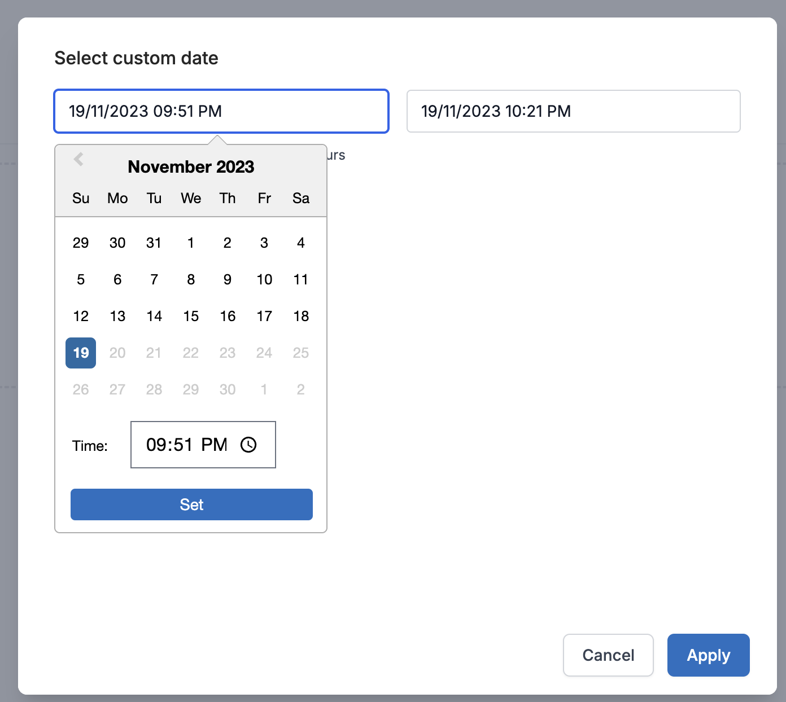The width and height of the screenshot is (786, 702).
Task: Go to previous month arrow
Action: coord(79,159)
